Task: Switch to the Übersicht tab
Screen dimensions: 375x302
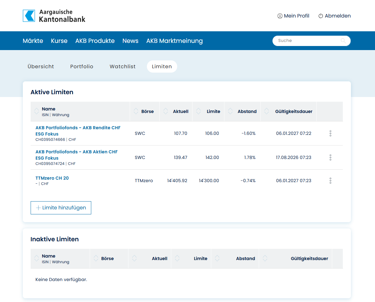Action: click(41, 66)
